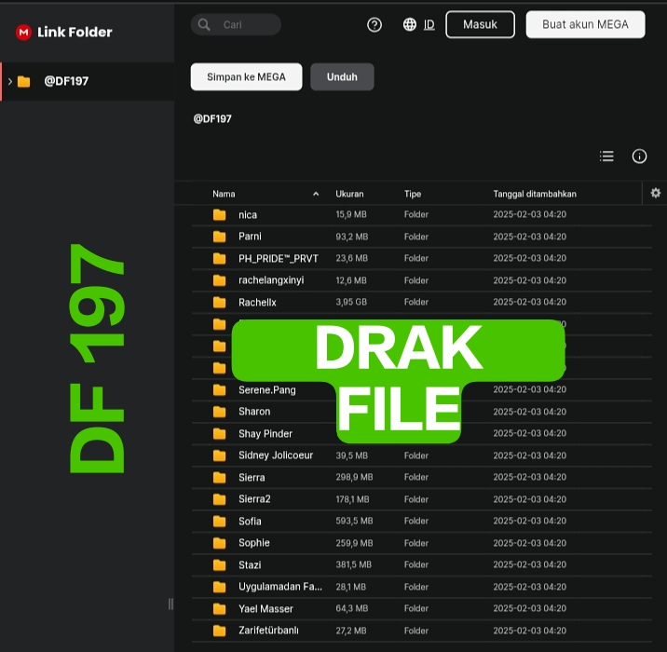Image resolution: width=667 pixels, height=652 pixels.
Task: Open column settings gear icon
Action: click(x=656, y=193)
